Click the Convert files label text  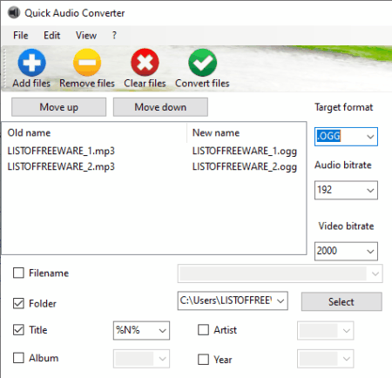tap(202, 84)
